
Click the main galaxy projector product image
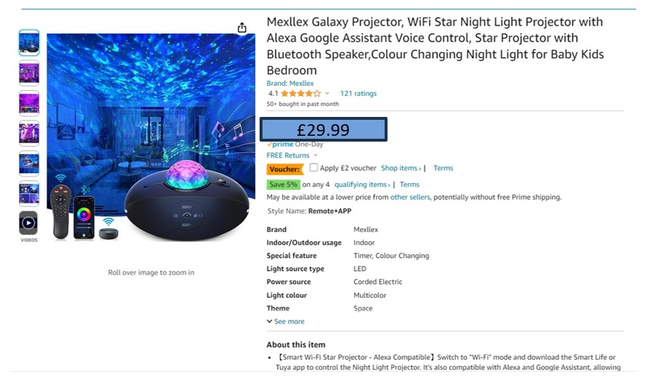click(x=151, y=138)
